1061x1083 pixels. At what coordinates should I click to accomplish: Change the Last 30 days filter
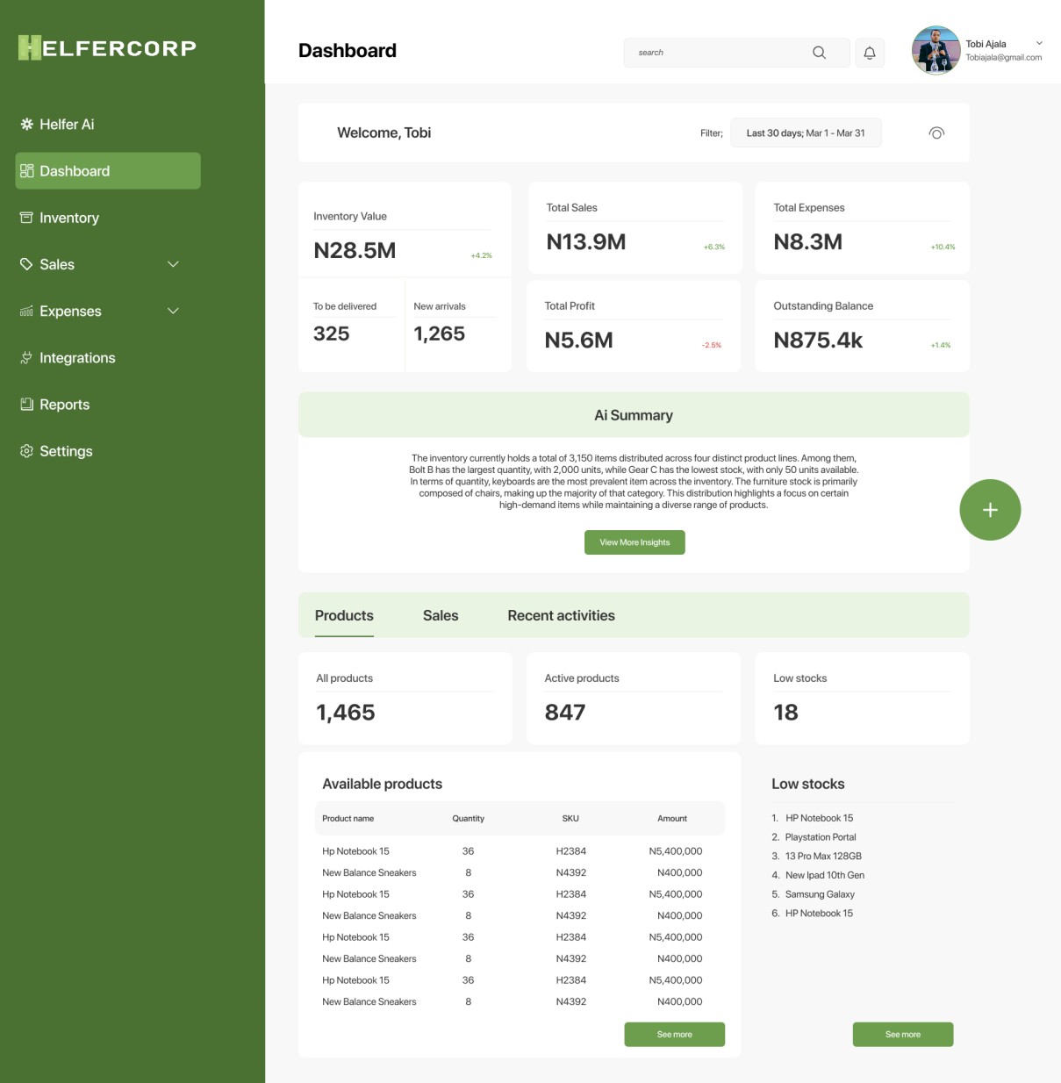click(x=805, y=133)
